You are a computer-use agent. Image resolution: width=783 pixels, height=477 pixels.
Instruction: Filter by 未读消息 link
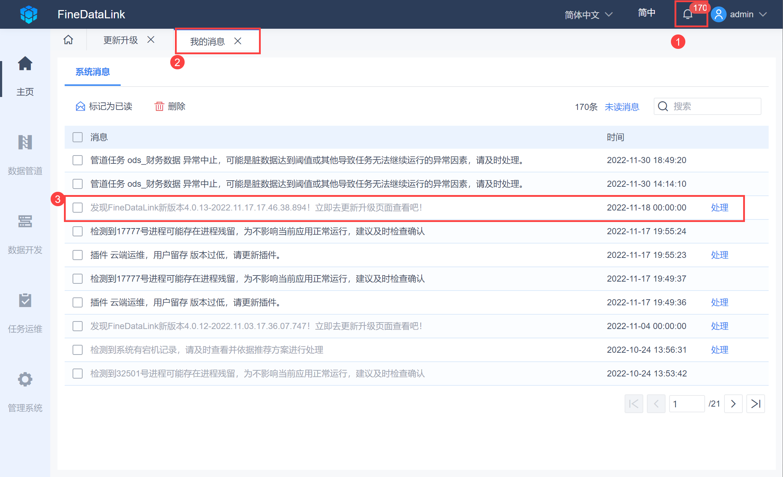click(622, 107)
